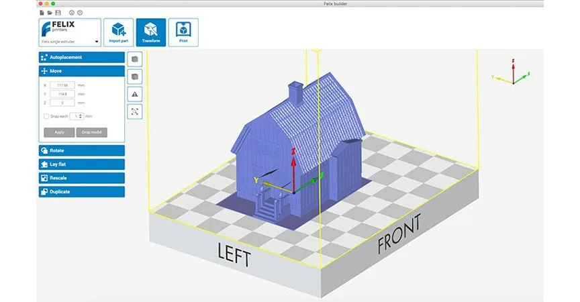Click the Apply button

[59, 132]
